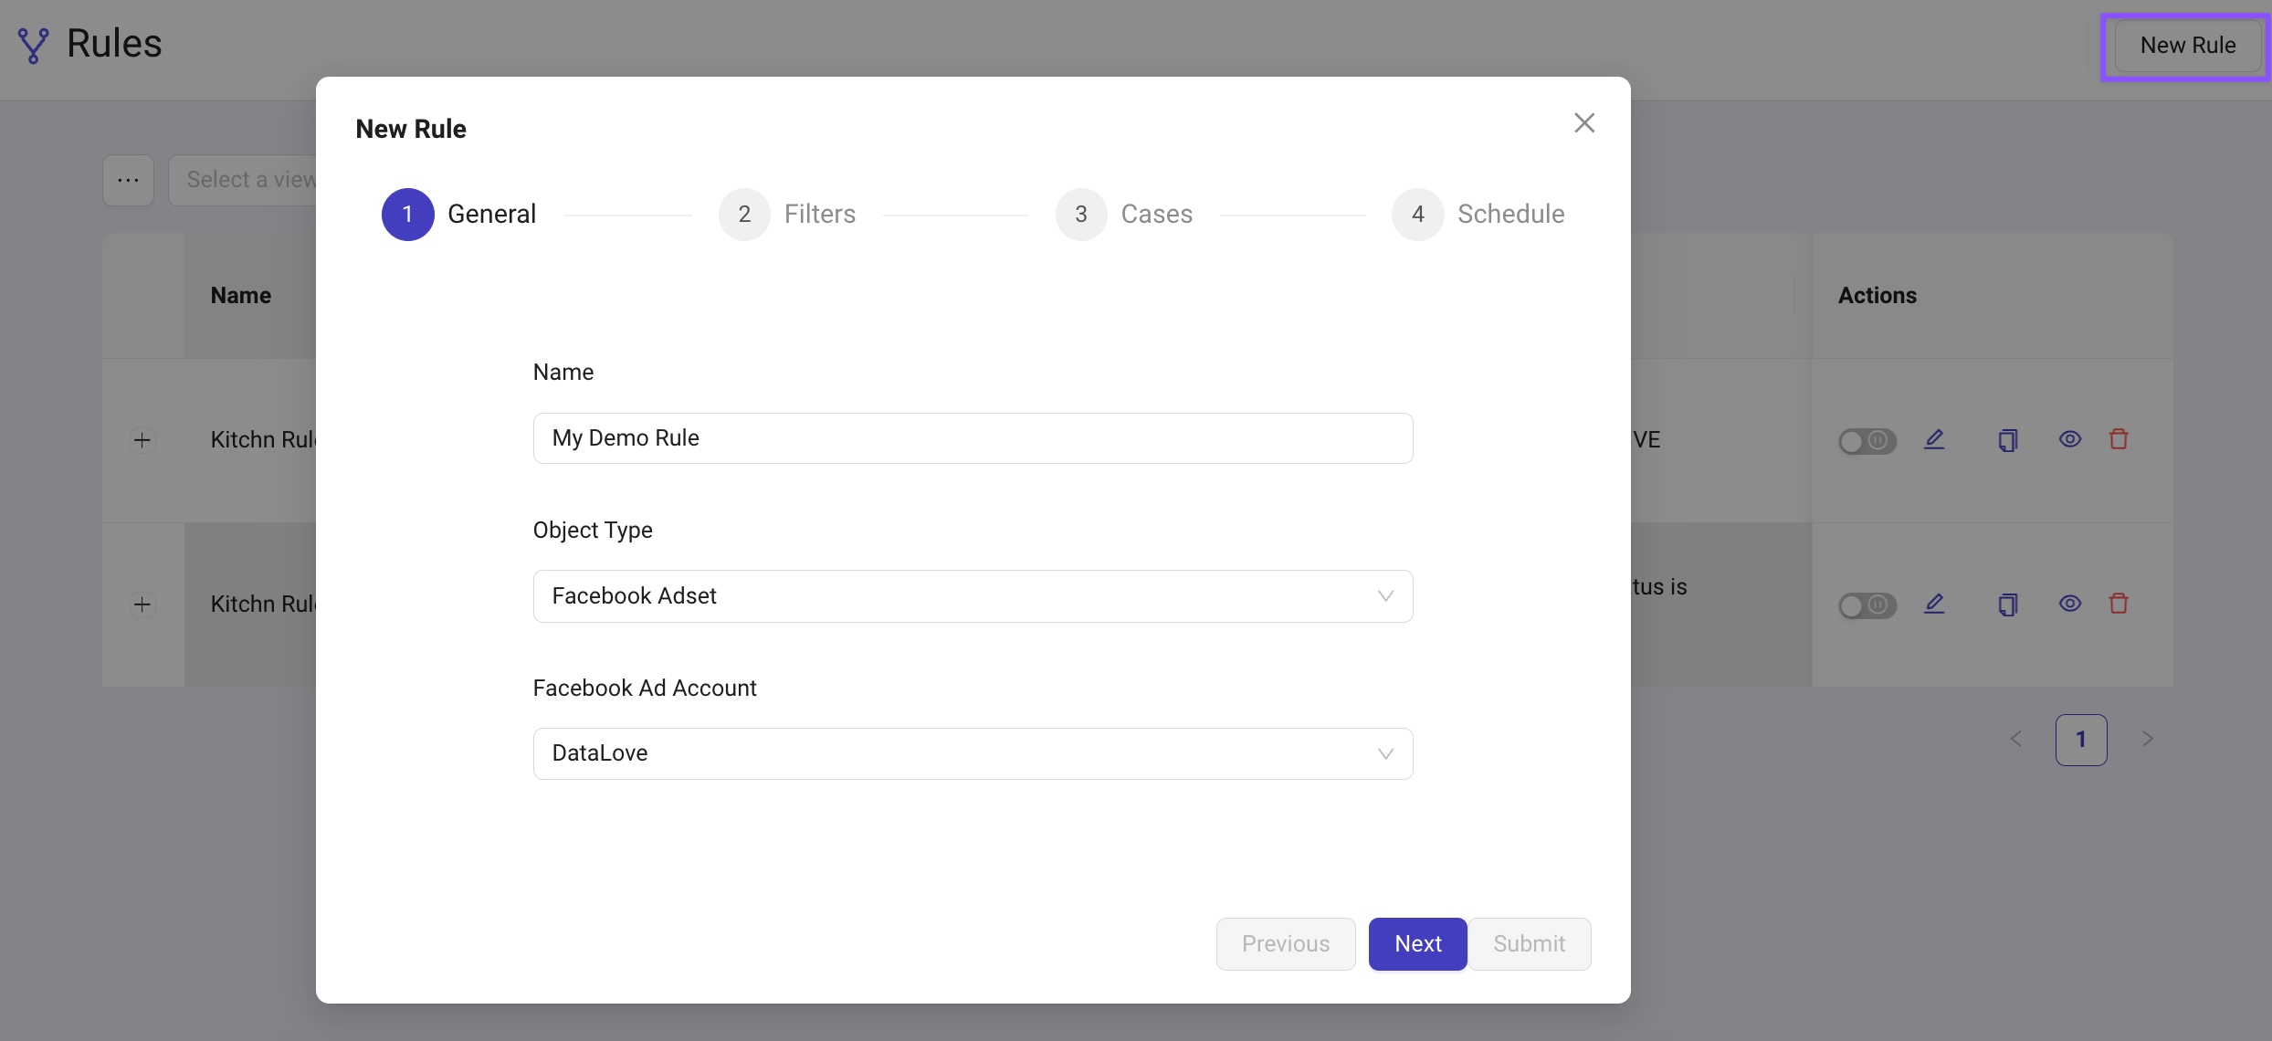This screenshot has height=1041, width=2272.
Task: Click edit pencil icon in first row
Action: 1934,440
